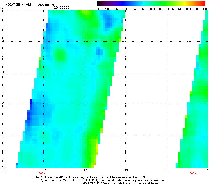Click the colorbar label -3.0
Screen dimensions: 210x185
[x=97, y=9]
